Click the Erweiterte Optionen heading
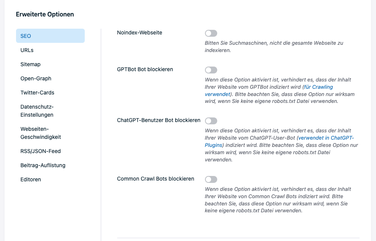Screen dimensions: 376x241 (x=45, y=14)
